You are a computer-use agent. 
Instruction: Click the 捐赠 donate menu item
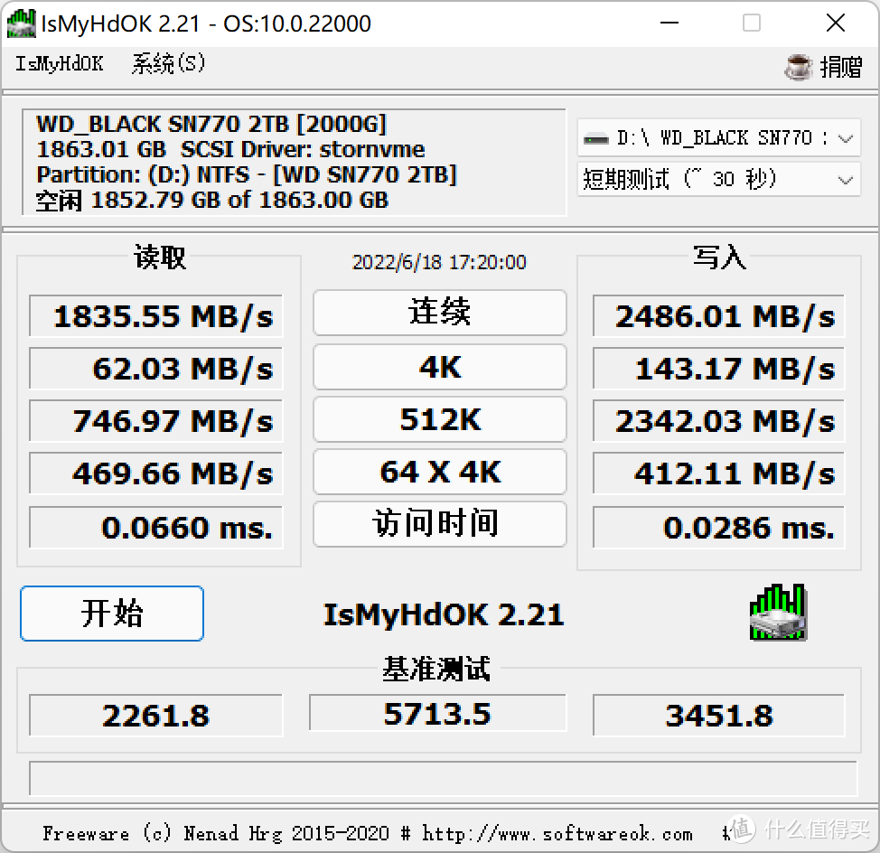[x=841, y=68]
